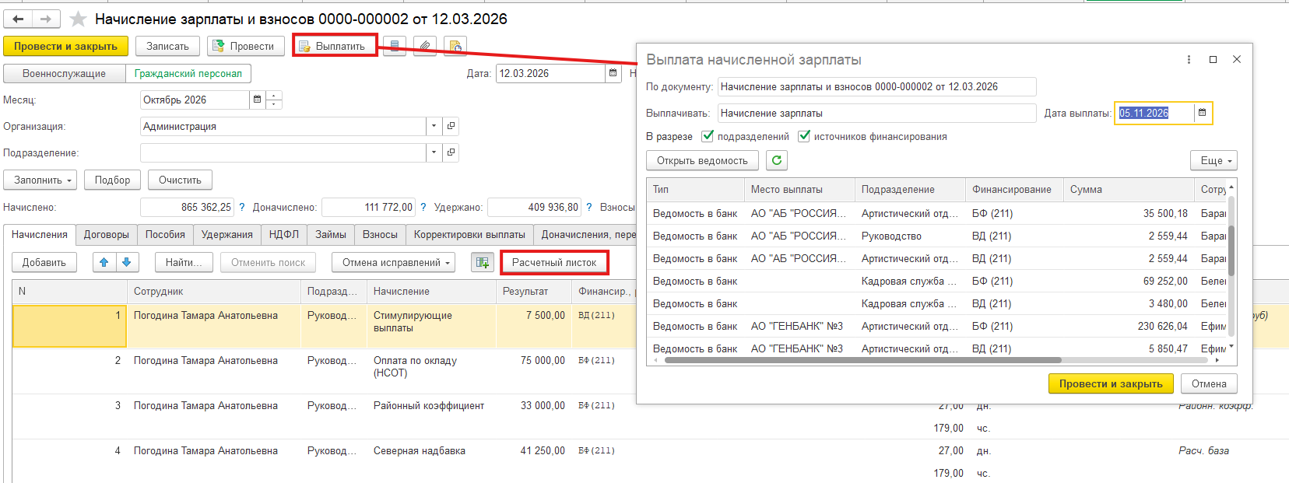Open the Корректировки выплаты tab
Viewport: 1289px width, 483px height.
(x=469, y=234)
